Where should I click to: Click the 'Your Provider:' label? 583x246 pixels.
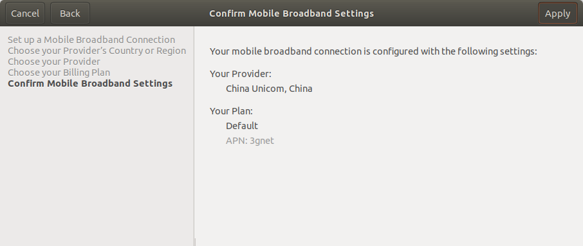point(241,74)
